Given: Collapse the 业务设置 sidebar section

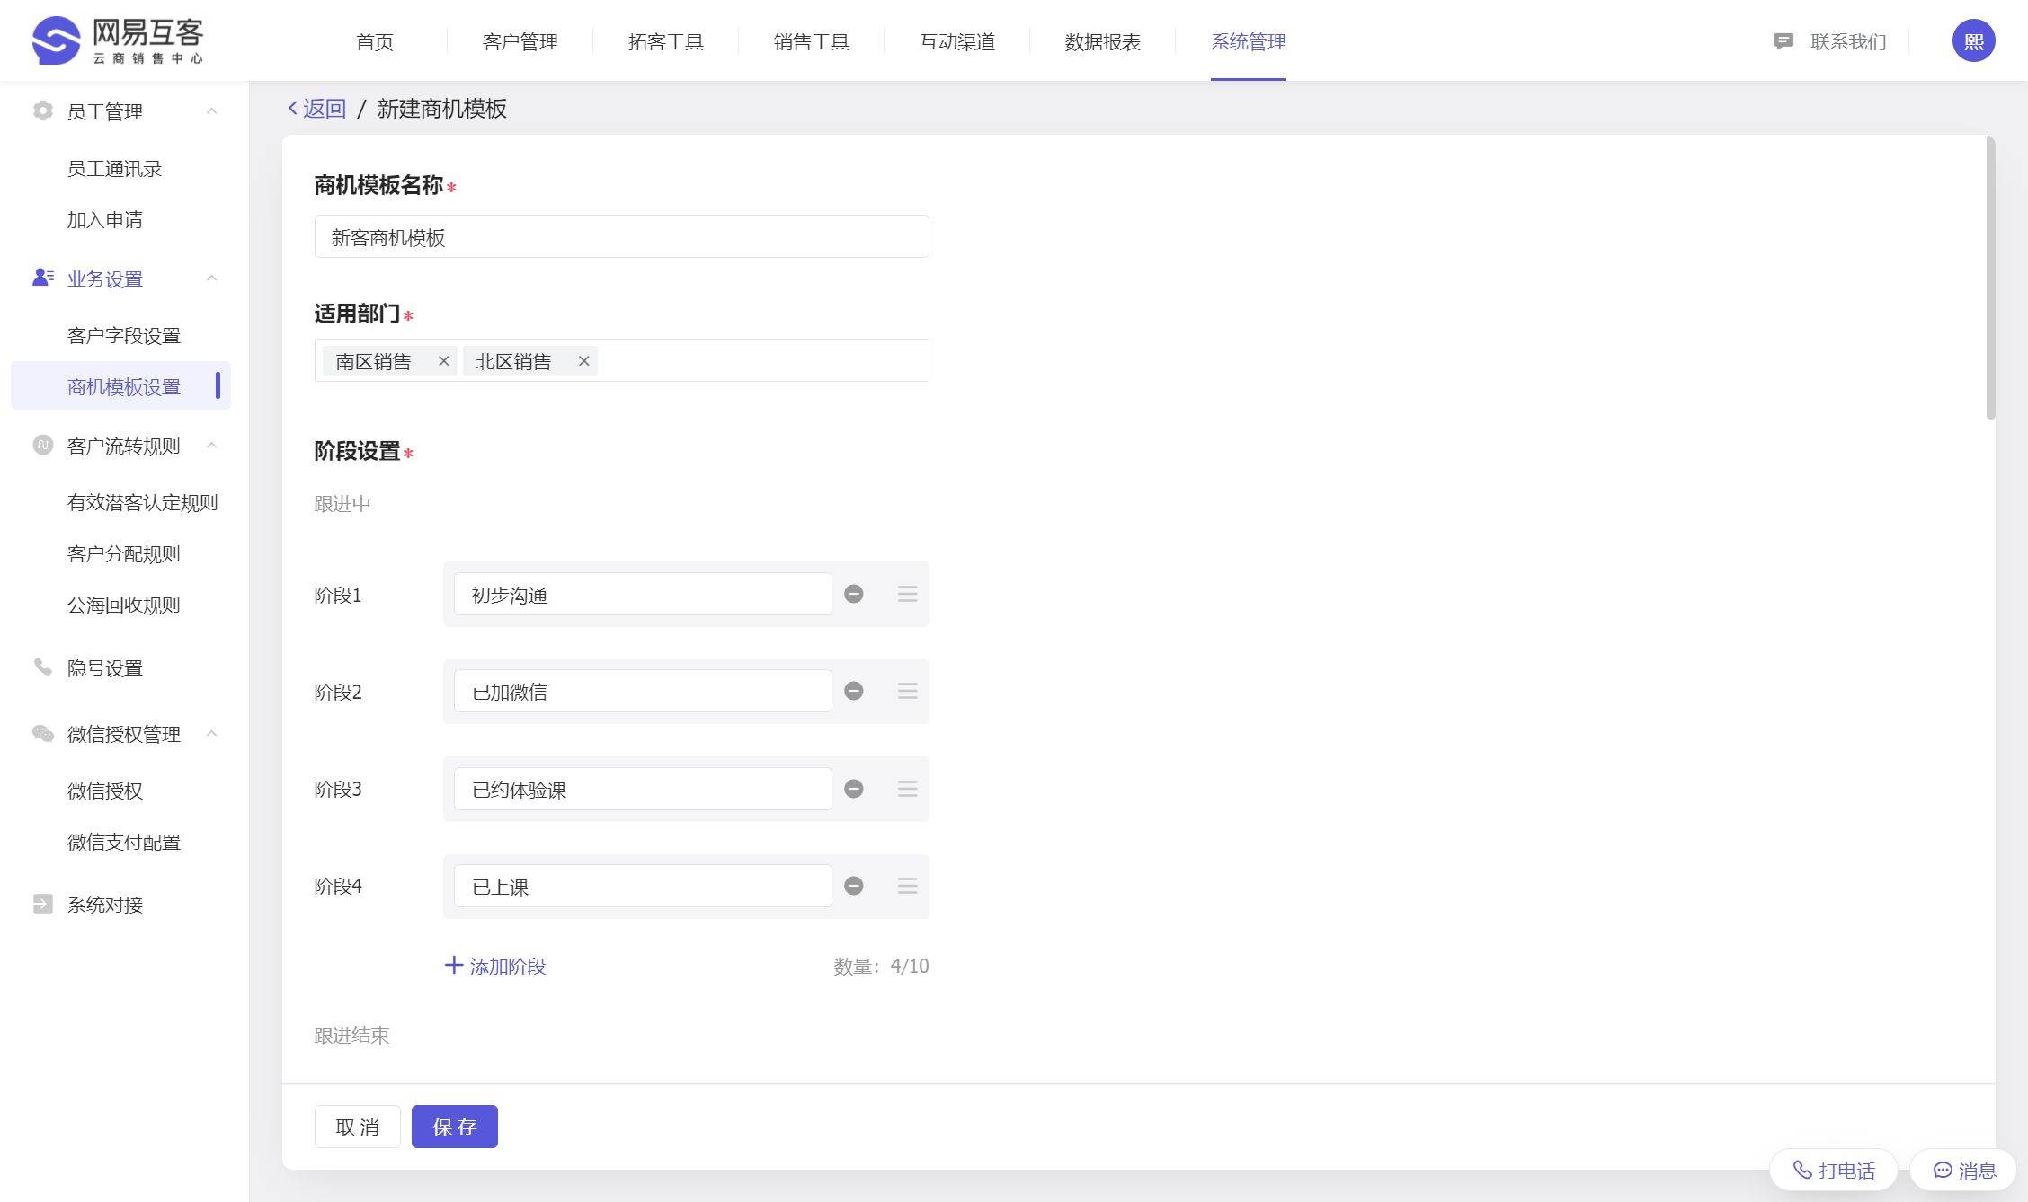Looking at the screenshot, I should tap(212, 278).
